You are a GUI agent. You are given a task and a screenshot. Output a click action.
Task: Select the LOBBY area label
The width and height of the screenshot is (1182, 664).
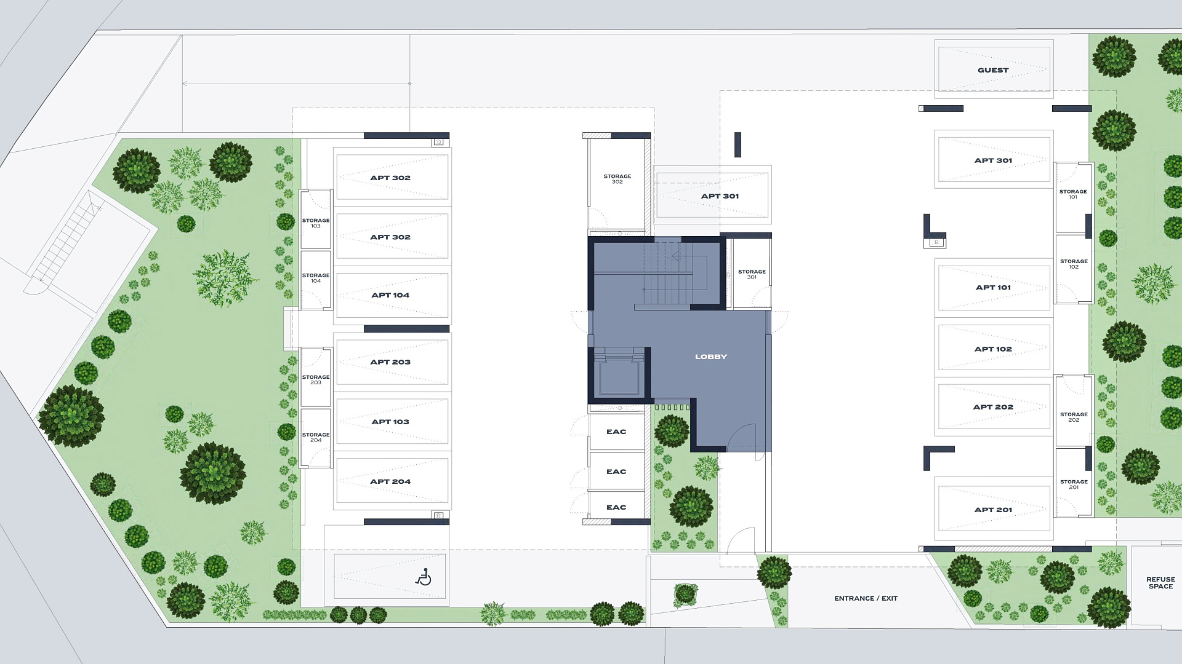pos(710,357)
